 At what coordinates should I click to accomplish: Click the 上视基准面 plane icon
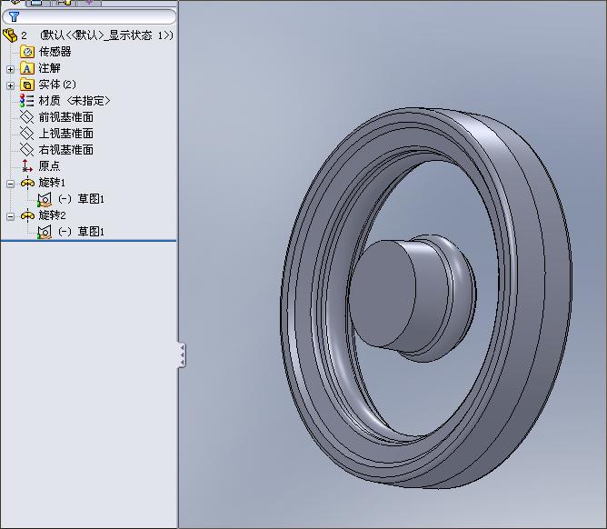(x=27, y=134)
